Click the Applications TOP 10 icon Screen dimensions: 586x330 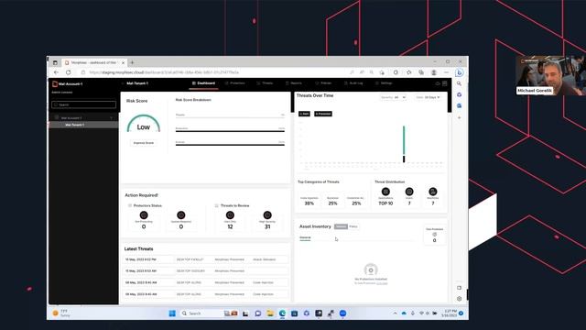tap(385, 192)
